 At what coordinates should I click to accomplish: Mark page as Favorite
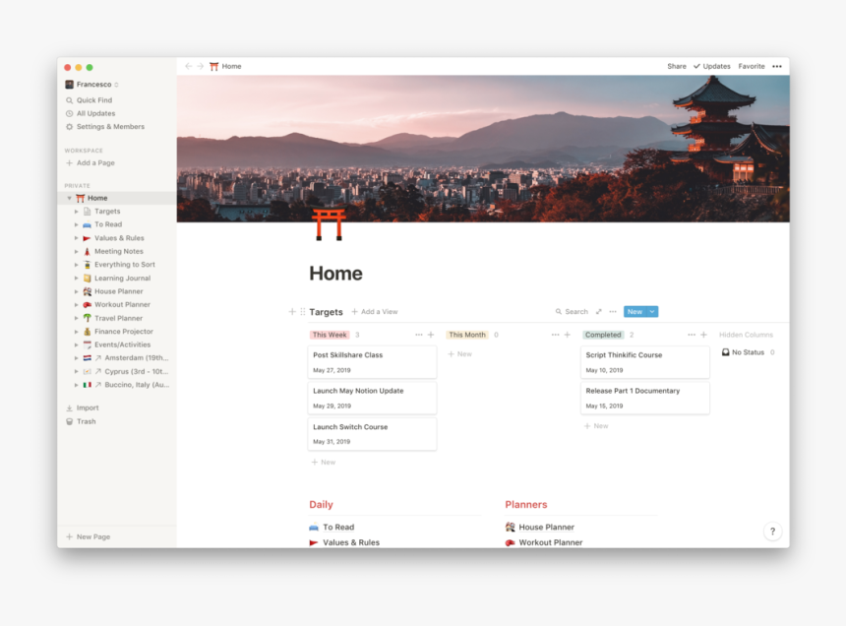pyautogui.click(x=751, y=66)
